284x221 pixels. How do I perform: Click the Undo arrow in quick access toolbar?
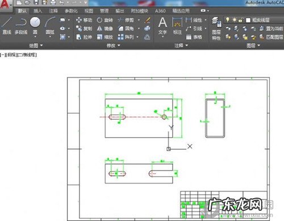61,2
